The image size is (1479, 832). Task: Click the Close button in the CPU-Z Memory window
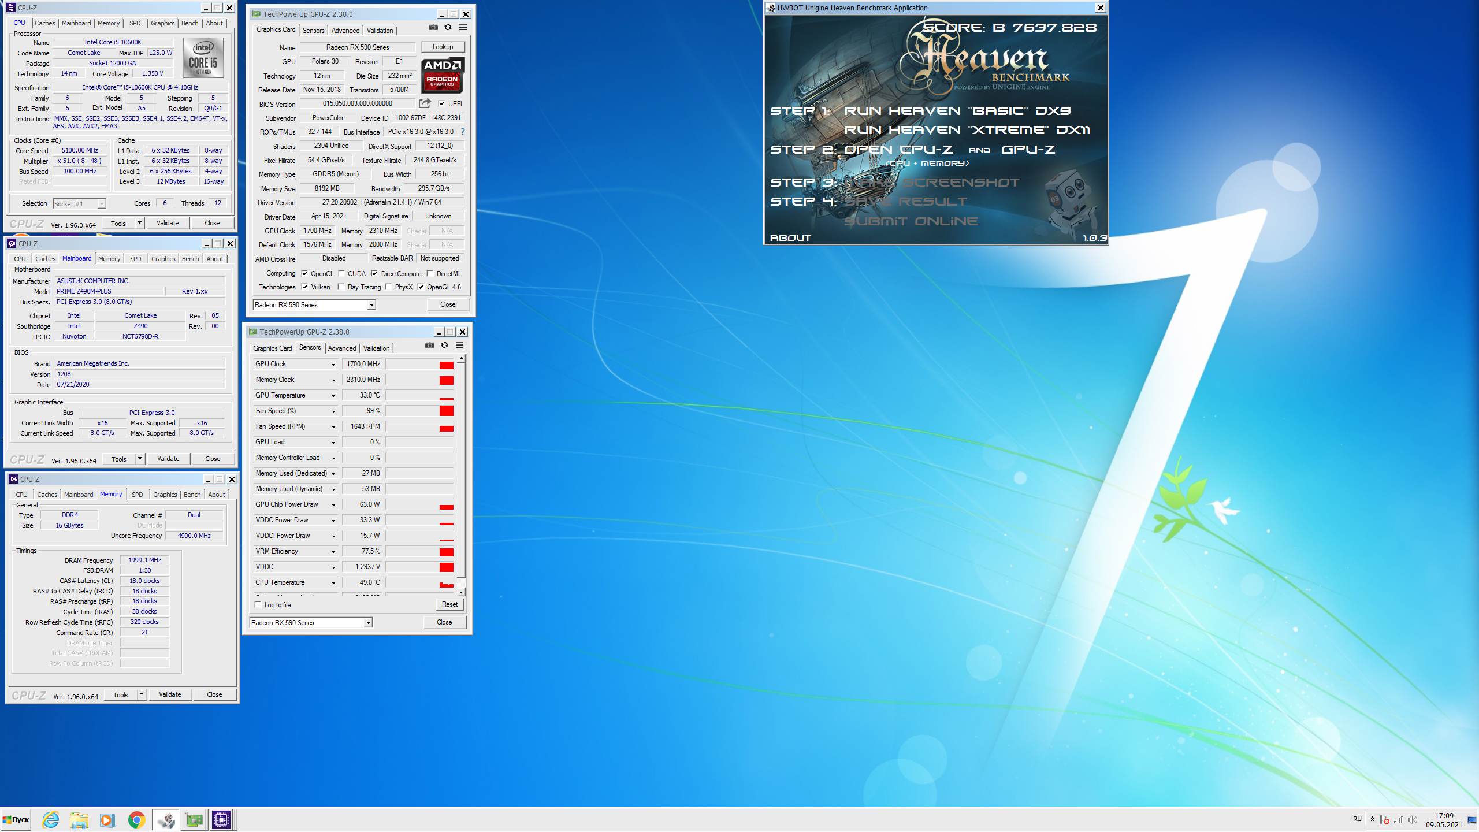[x=214, y=694]
